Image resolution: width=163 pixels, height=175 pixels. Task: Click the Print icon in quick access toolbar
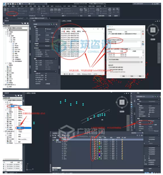(x=20, y=4)
